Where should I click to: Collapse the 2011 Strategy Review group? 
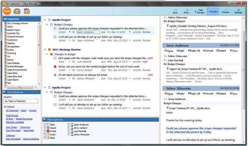[x=45, y=49]
